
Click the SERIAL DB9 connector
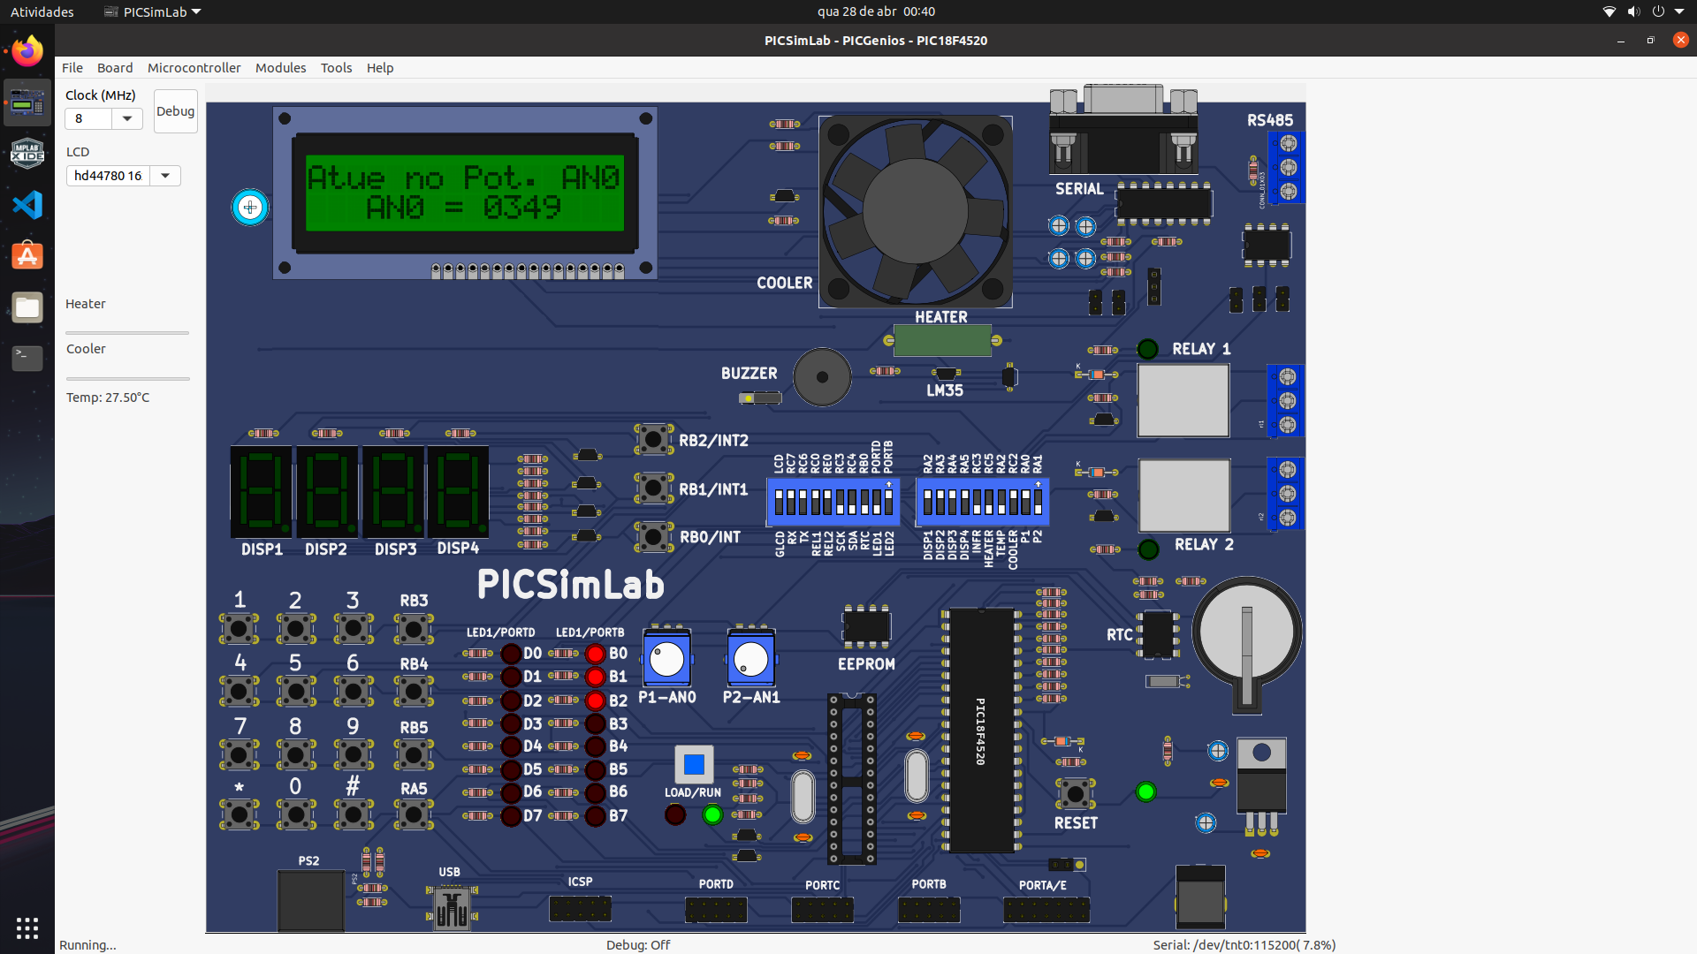coord(1123,130)
